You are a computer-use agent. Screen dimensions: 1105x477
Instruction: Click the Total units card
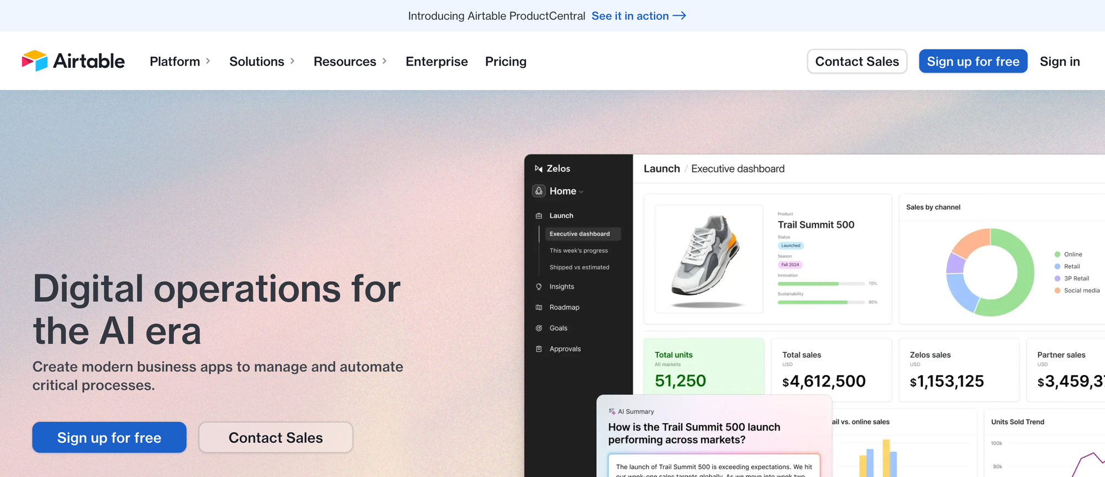[x=704, y=367]
